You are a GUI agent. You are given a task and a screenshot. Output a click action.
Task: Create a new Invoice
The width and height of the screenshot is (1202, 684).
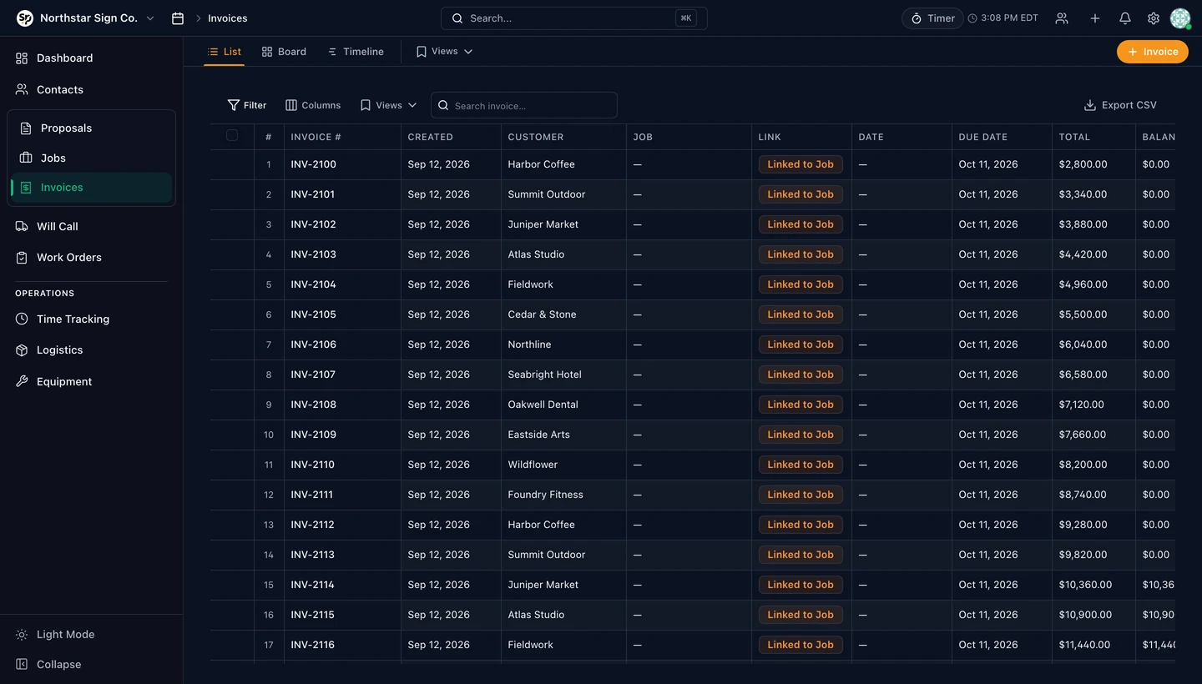click(x=1153, y=52)
